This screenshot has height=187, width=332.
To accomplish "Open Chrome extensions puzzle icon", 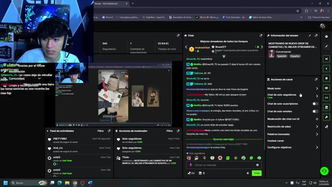I will click(307, 11).
